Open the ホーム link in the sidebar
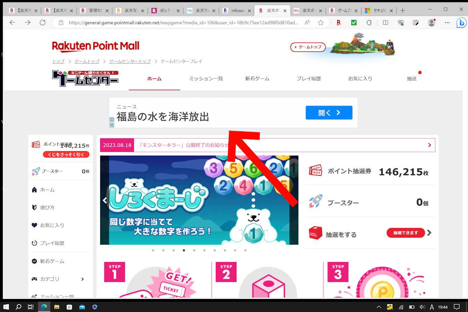This screenshot has width=468, height=312. [47, 190]
